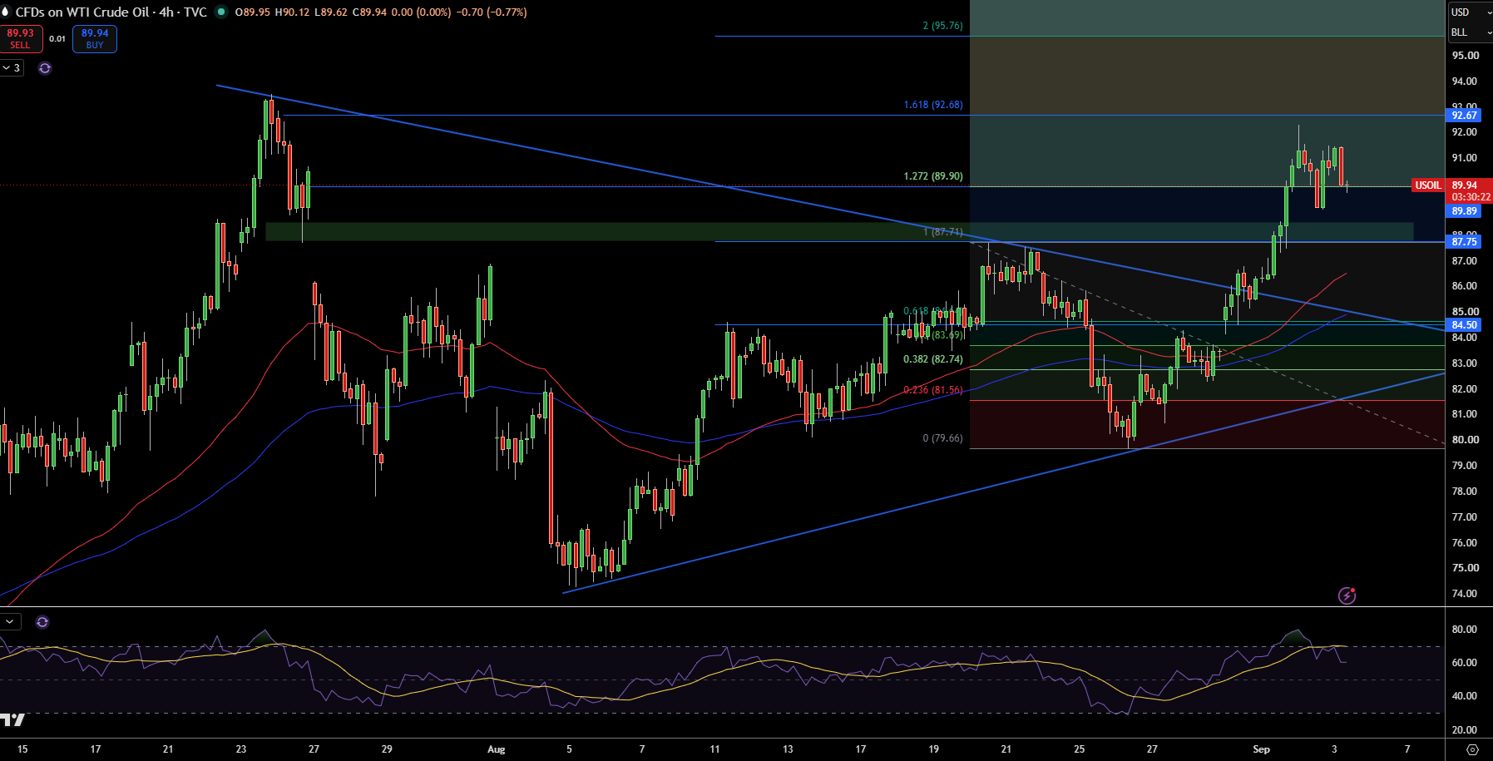Click the TradingView logo
Viewport: 1493px width, 761px height.
(12, 719)
